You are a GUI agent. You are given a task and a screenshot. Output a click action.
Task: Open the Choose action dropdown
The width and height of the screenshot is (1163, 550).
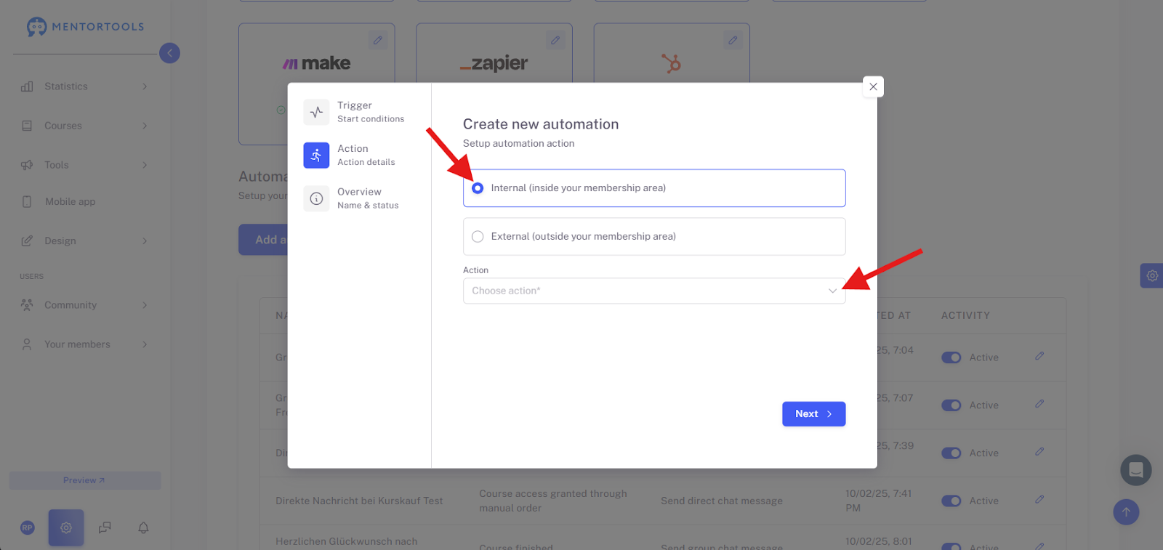[654, 291]
